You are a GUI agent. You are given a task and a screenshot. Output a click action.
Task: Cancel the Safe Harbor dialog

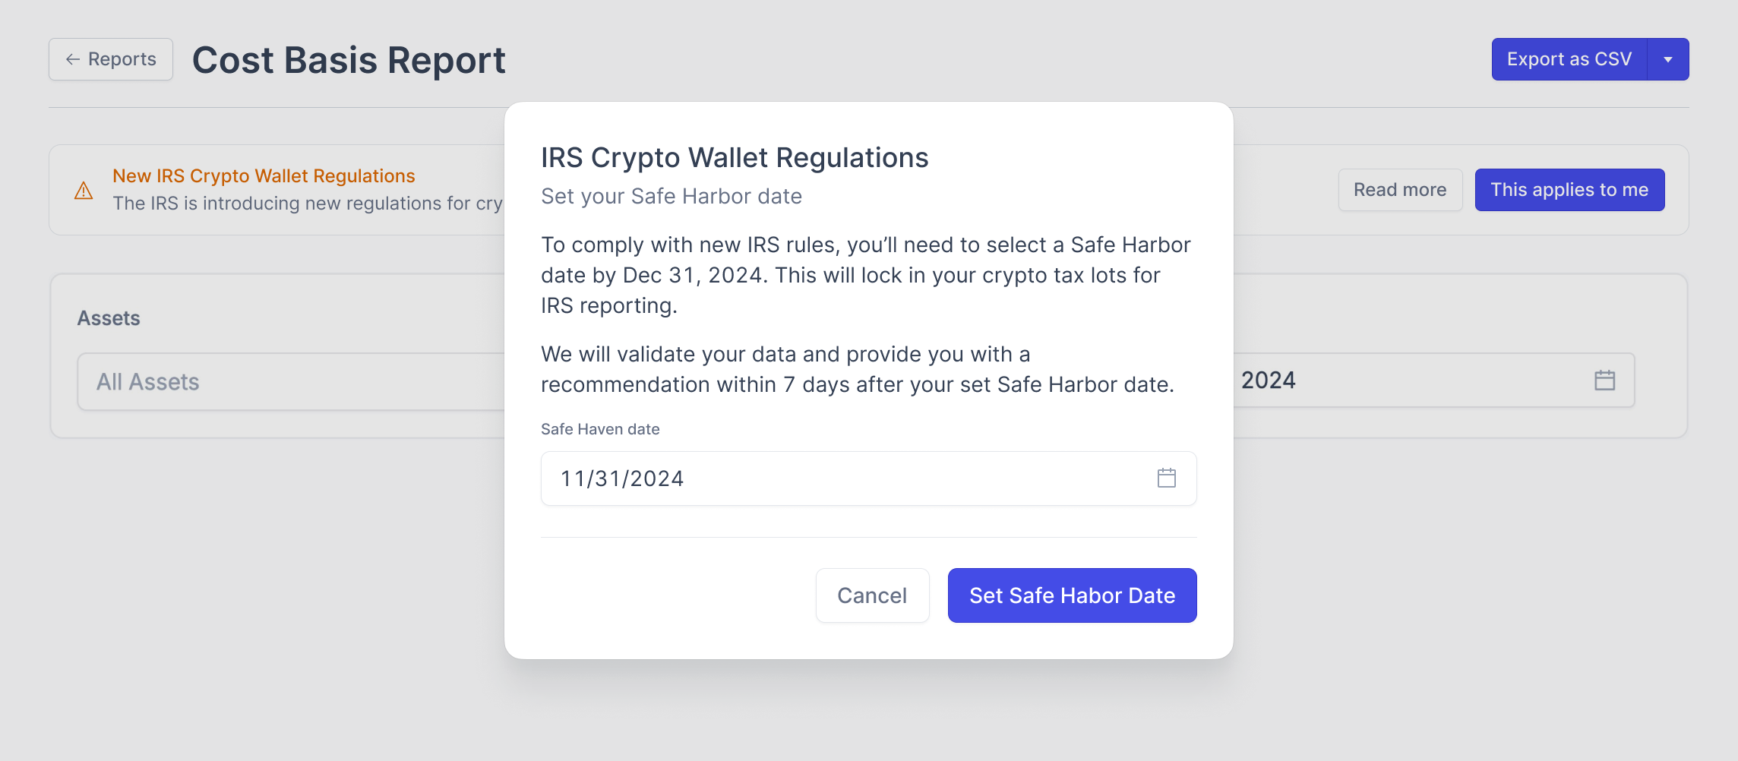click(872, 595)
